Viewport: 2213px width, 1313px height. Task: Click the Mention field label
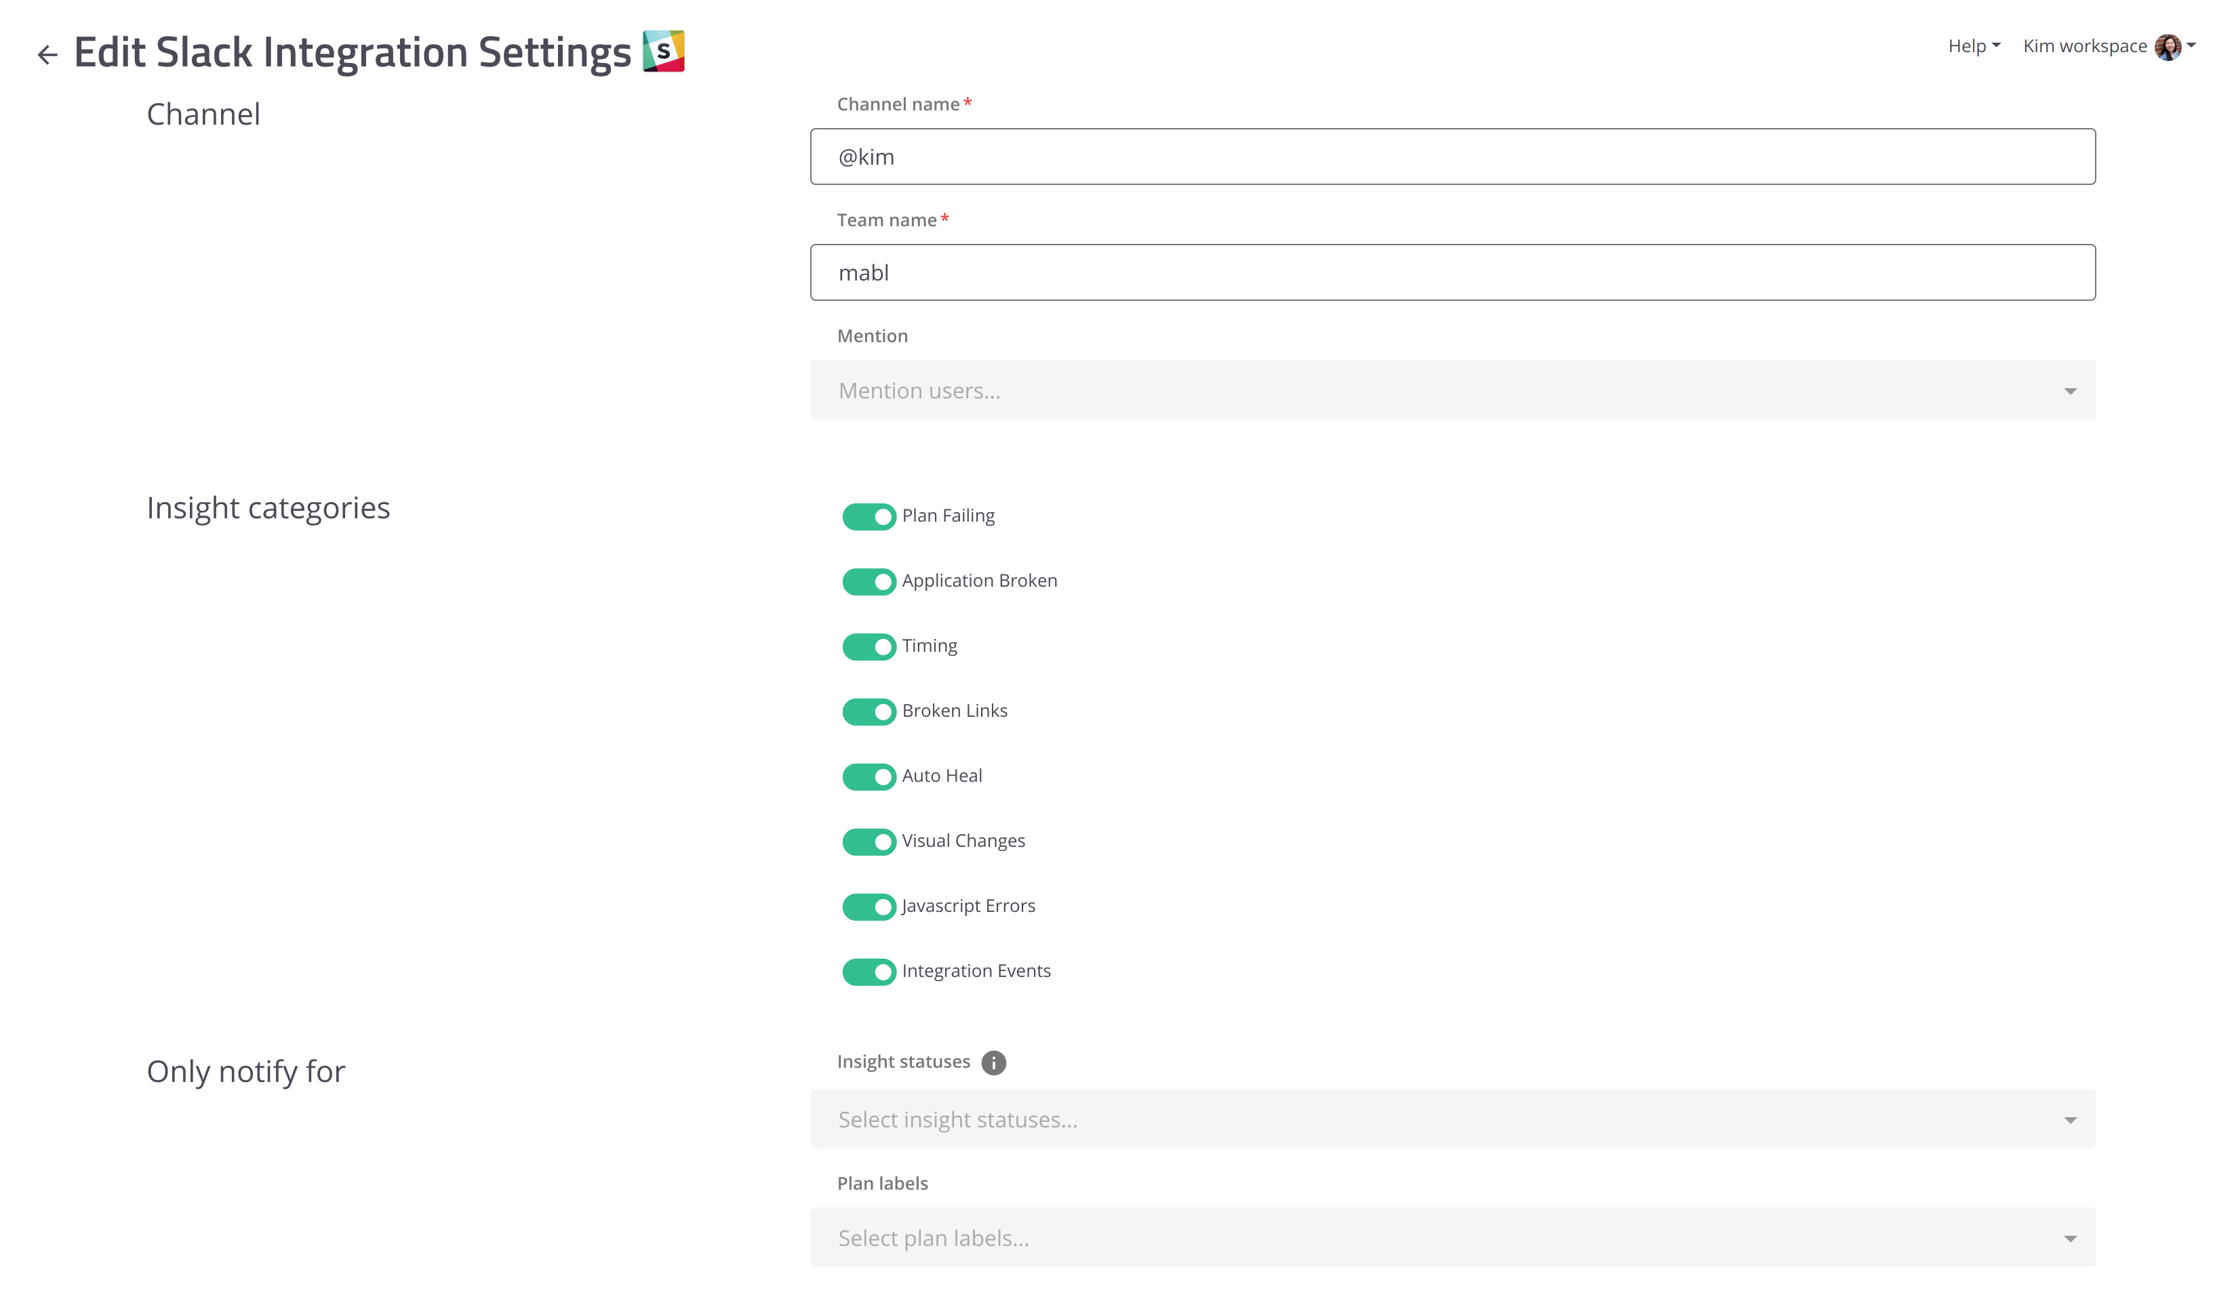pyautogui.click(x=872, y=336)
